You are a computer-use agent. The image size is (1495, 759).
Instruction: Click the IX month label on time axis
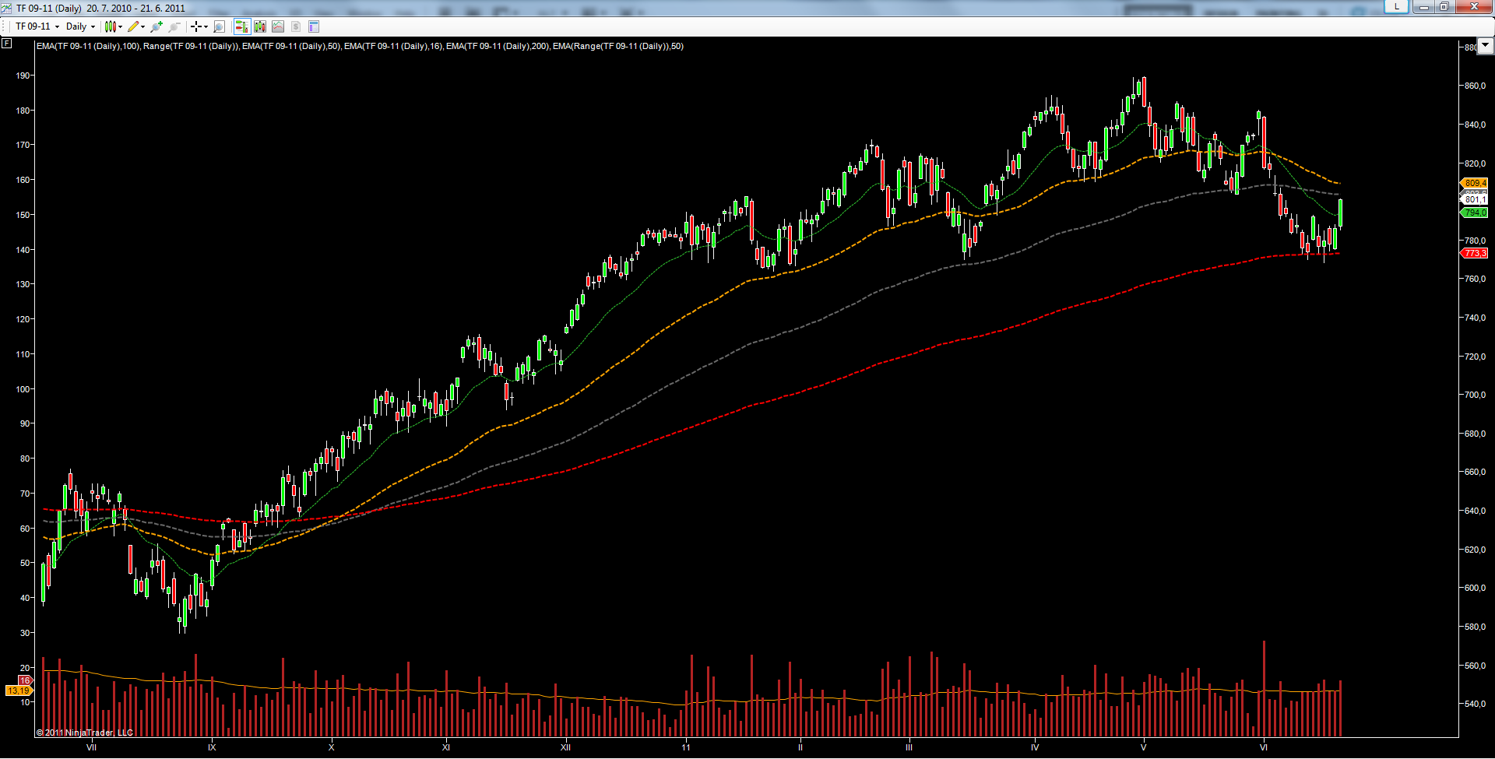click(x=212, y=747)
